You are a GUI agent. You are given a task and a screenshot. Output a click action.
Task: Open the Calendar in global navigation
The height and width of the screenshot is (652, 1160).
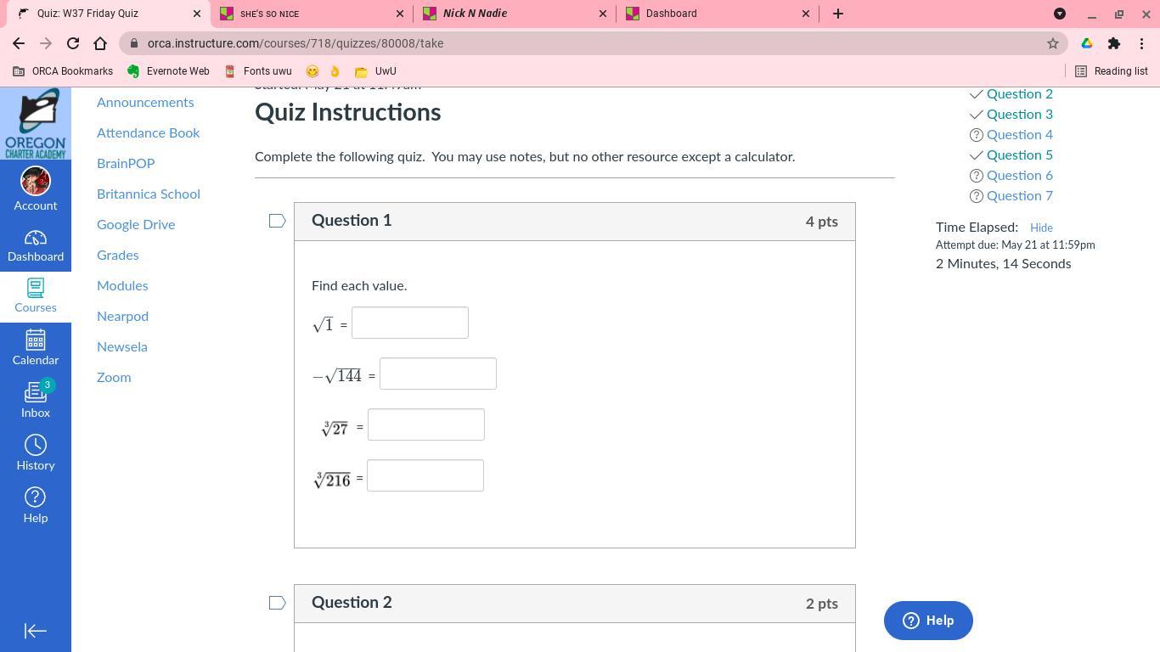[x=36, y=347]
